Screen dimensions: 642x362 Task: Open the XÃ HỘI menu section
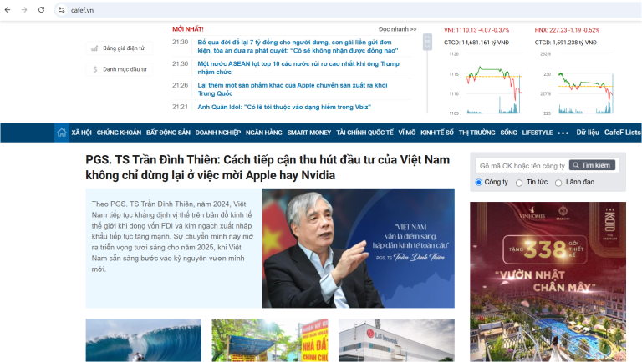[81, 133]
